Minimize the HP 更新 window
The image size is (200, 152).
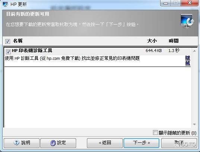[166, 3]
